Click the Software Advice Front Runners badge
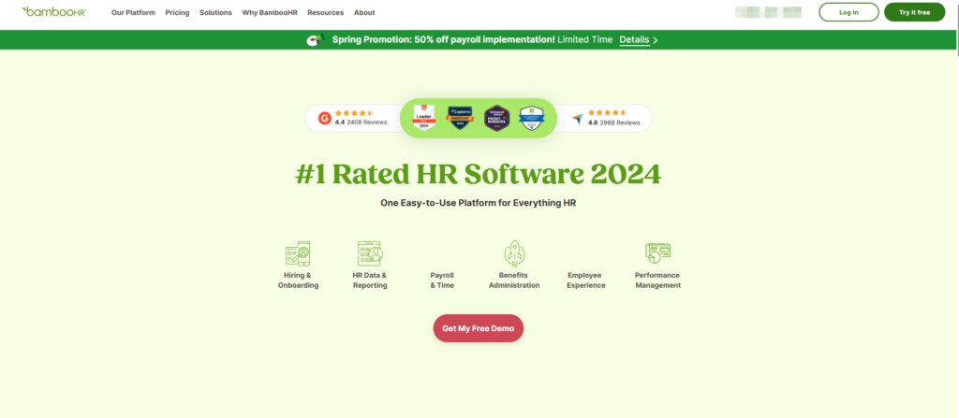 pyautogui.click(x=495, y=118)
